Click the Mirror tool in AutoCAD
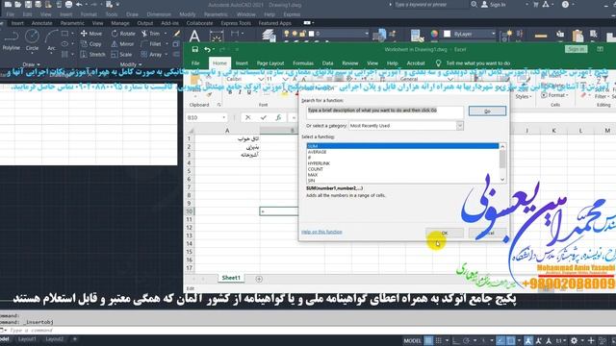The width and height of the screenshot is (616, 346). [122, 44]
